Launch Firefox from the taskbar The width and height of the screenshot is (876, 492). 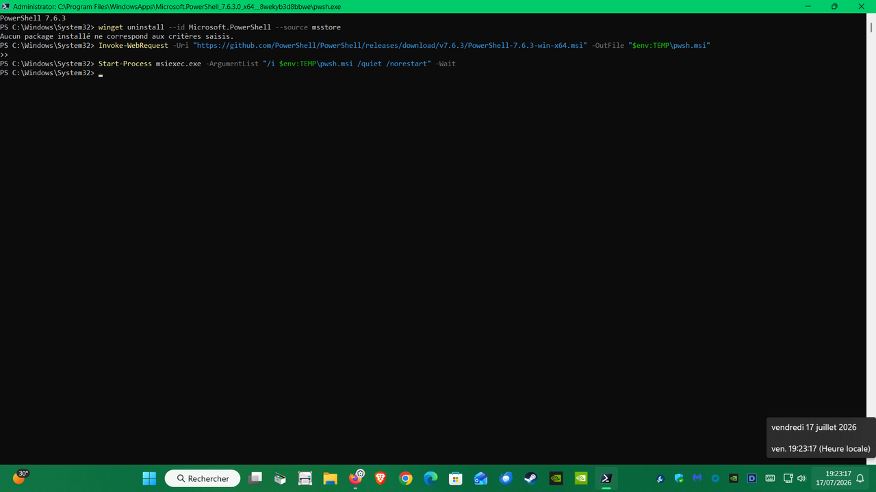355,478
